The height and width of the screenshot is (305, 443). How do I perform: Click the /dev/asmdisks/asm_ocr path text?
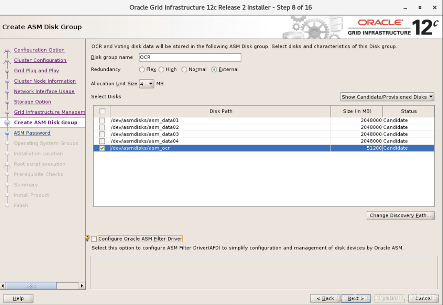point(140,148)
